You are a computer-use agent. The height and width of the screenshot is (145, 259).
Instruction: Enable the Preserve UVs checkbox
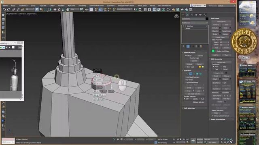(213, 73)
